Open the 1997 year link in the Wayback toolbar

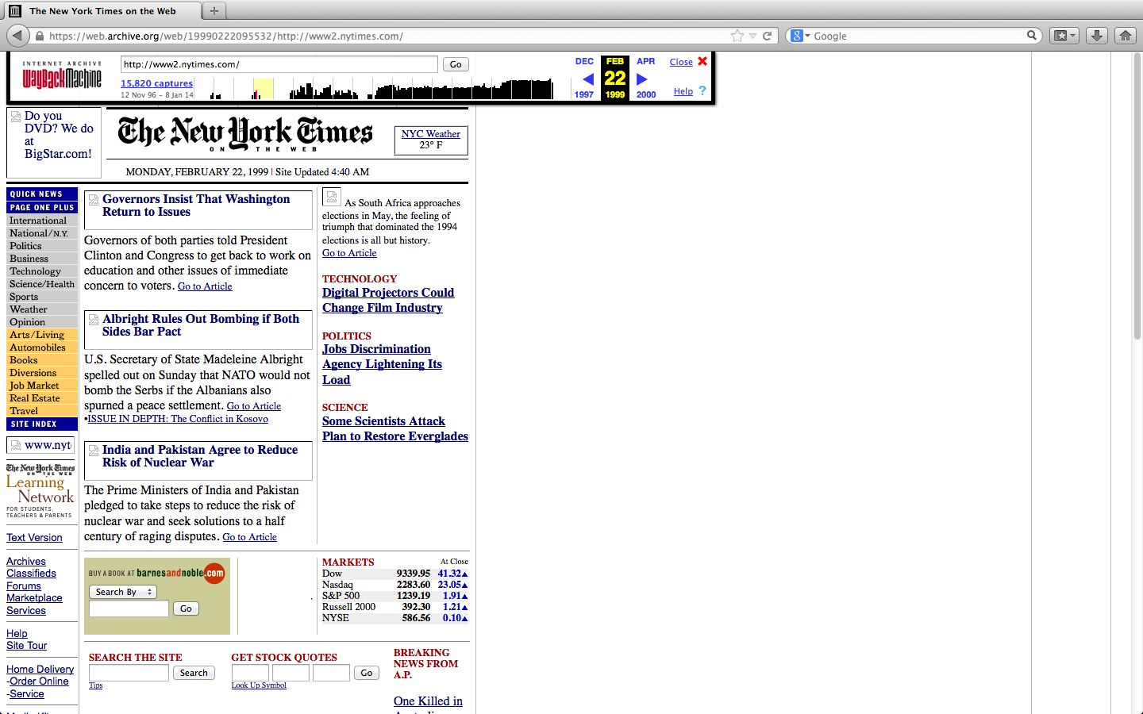click(x=584, y=94)
